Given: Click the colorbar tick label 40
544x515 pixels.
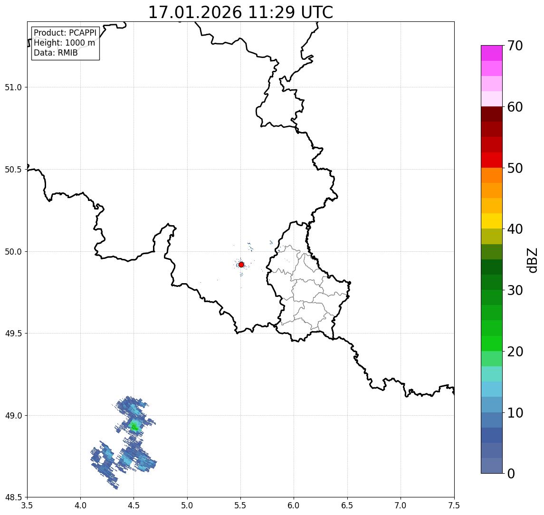Looking at the screenshot, I should click(515, 229).
